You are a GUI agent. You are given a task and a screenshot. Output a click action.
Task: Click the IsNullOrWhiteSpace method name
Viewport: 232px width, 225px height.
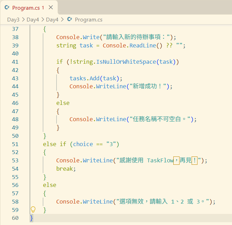(x=126, y=62)
